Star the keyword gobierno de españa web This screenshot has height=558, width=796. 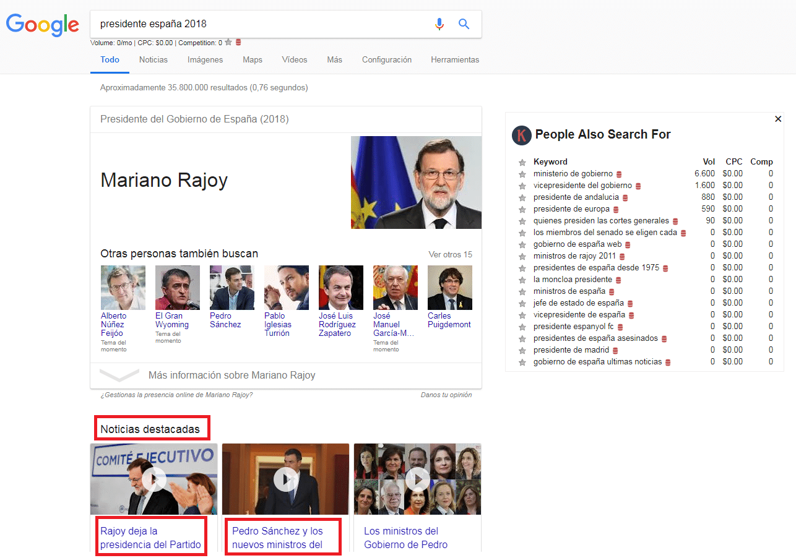[522, 244]
